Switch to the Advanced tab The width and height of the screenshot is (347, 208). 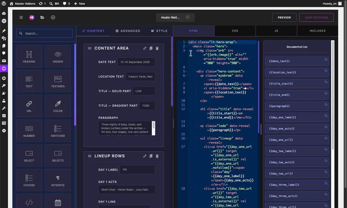(x=128, y=31)
